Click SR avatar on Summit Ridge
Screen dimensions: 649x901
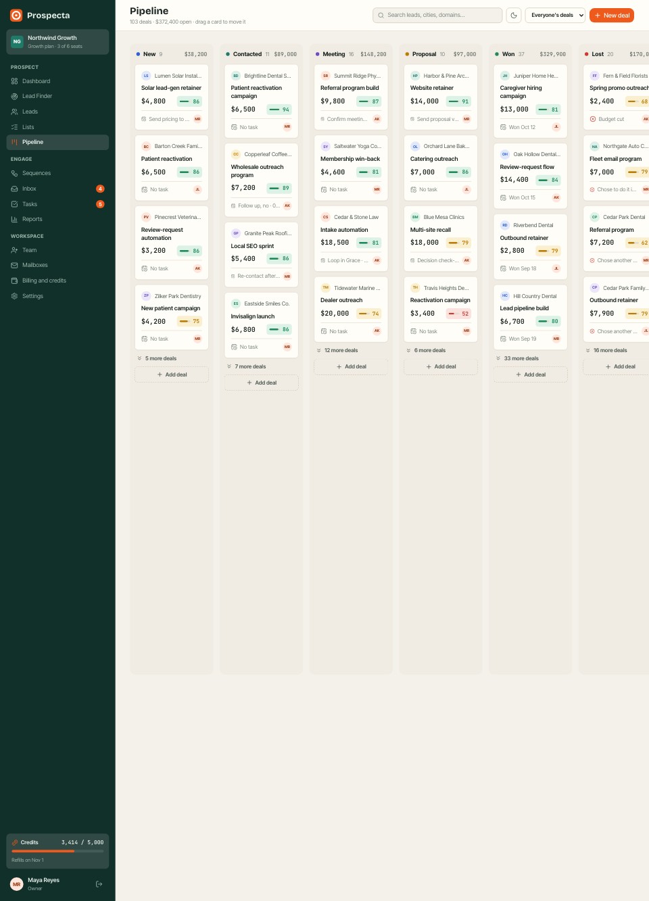tap(325, 76)
